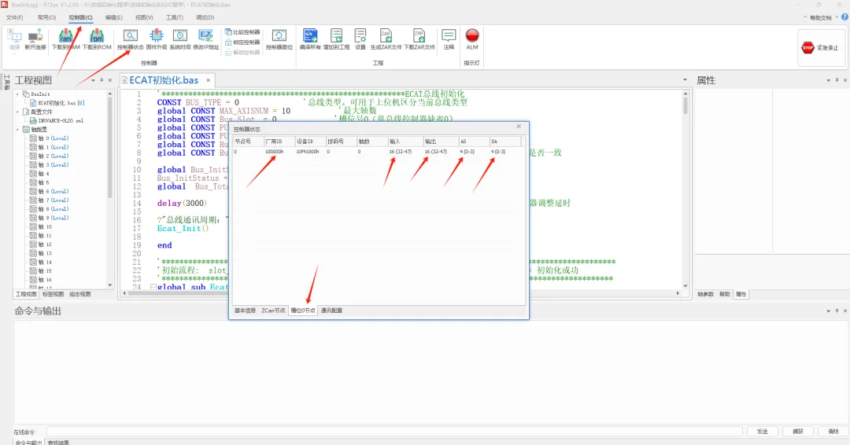
Task: Click the firmware upgrade (固件升级) icon
Action: [156, 39]
